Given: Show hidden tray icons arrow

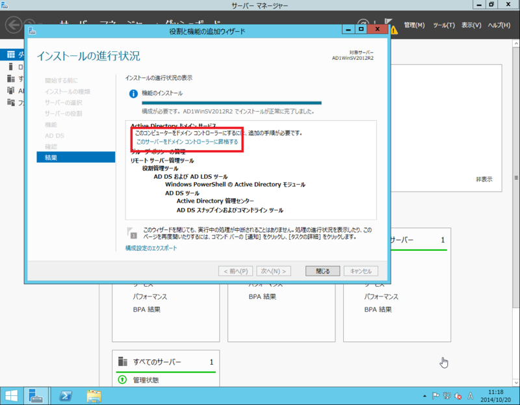Looking at the screenshot, I should click(x=424, y=396).
